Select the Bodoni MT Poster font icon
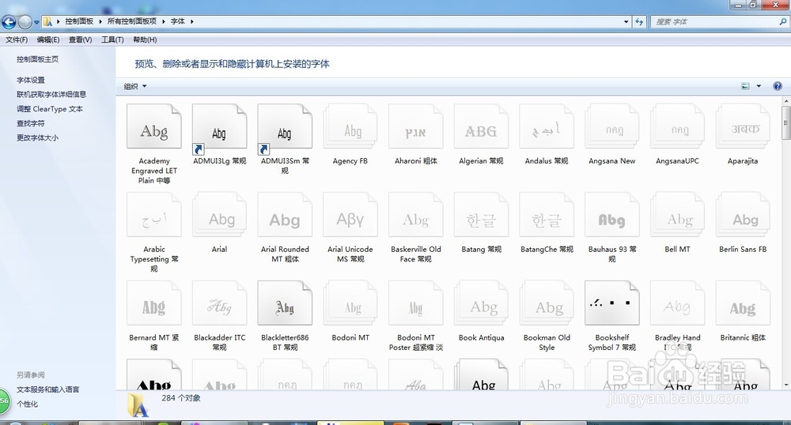 pos(416,303)
